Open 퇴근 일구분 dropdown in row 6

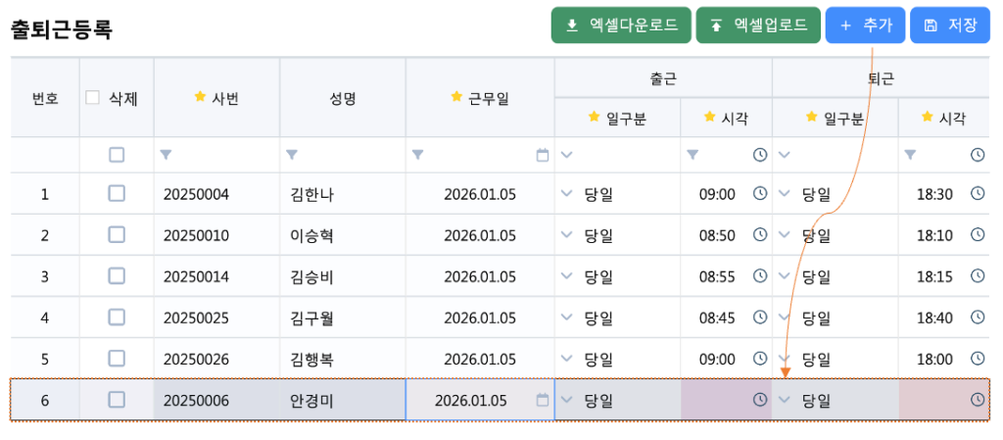[x=785, y=400]
